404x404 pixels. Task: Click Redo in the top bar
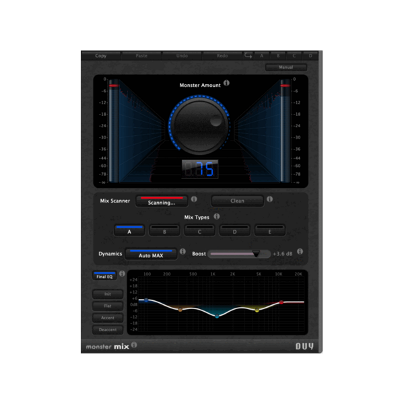222,56
